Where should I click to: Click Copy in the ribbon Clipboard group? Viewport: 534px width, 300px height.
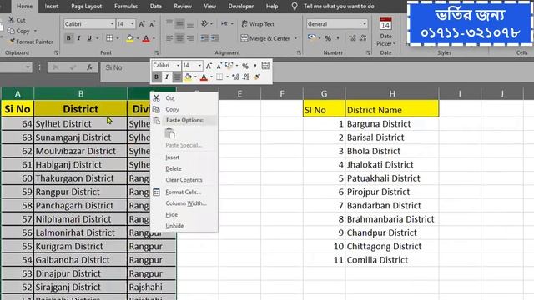[x=19, y=31]
